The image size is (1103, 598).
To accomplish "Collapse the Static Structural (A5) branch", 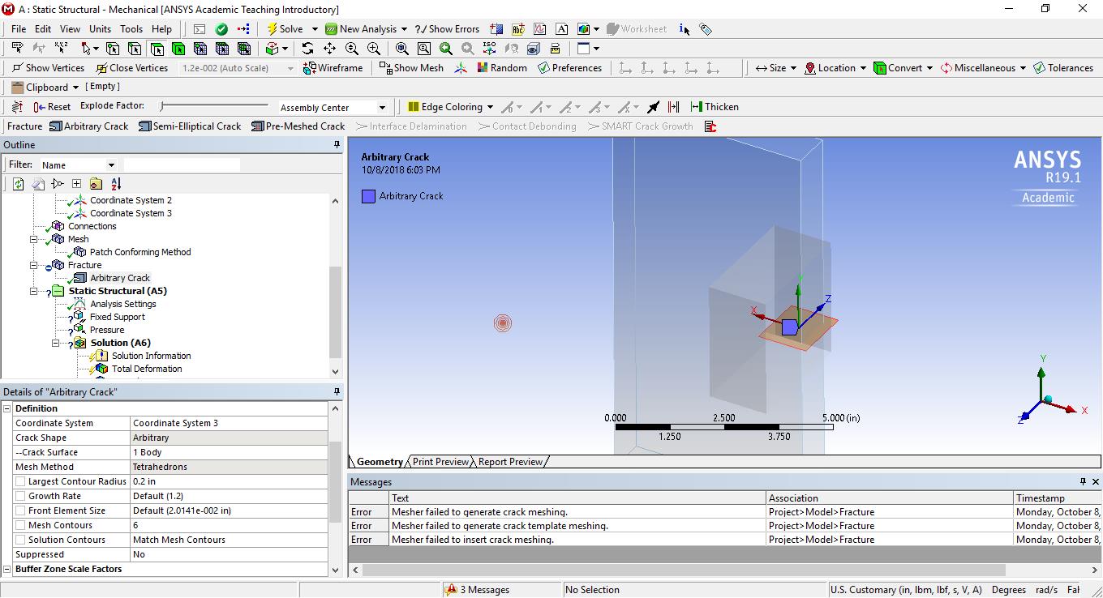I will tap(34, 291).
